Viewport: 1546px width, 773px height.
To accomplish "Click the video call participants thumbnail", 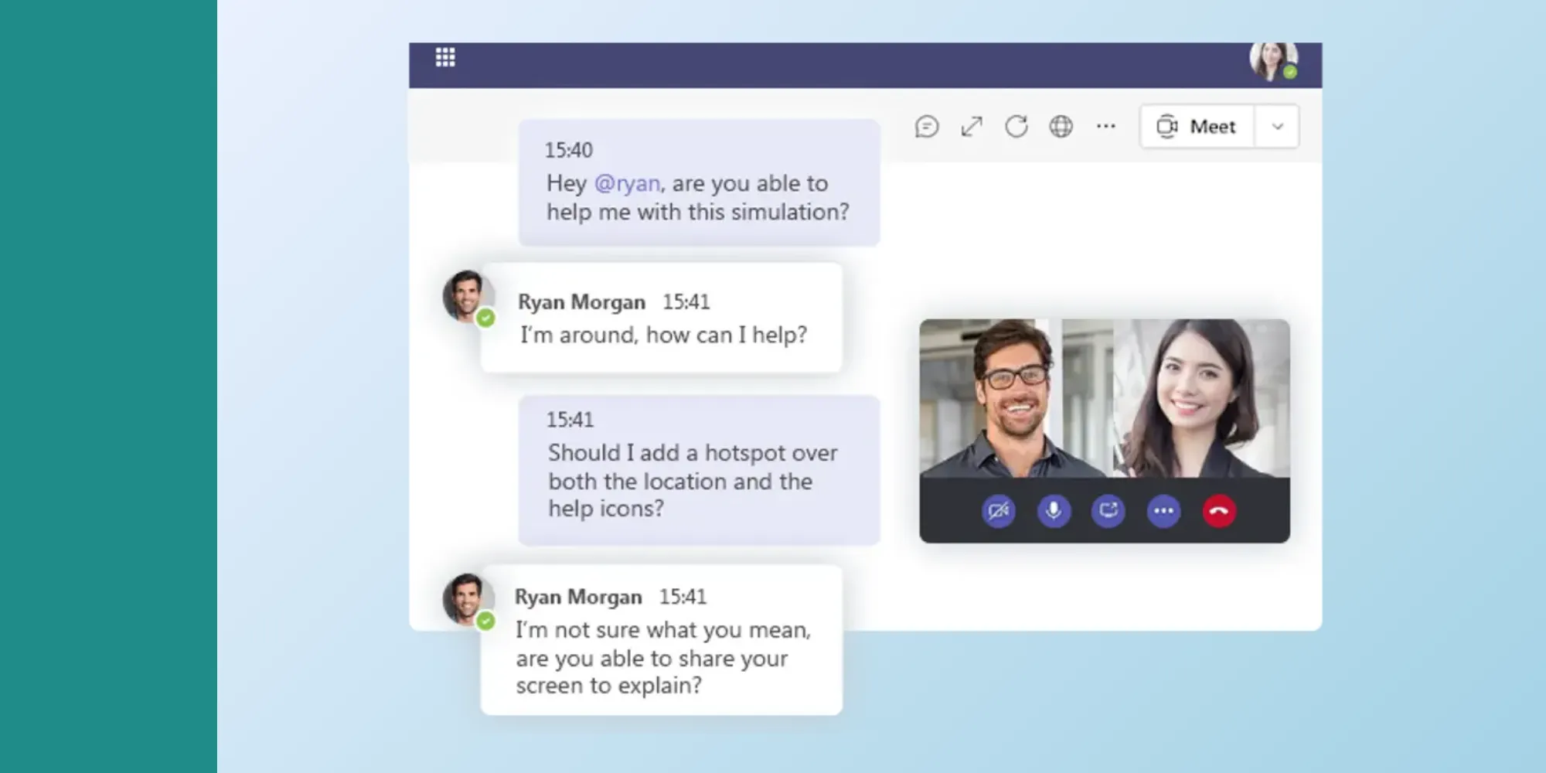I will coord(1104,398).
